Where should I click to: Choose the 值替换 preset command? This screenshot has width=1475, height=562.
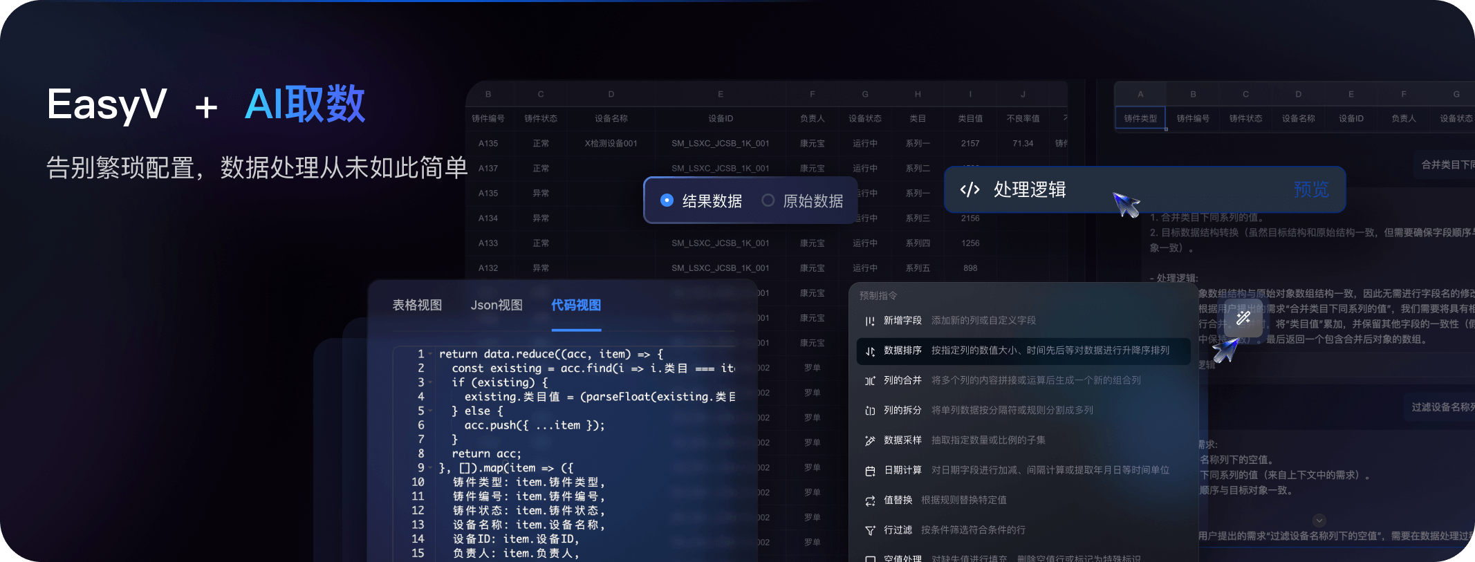coord(1023,500)
